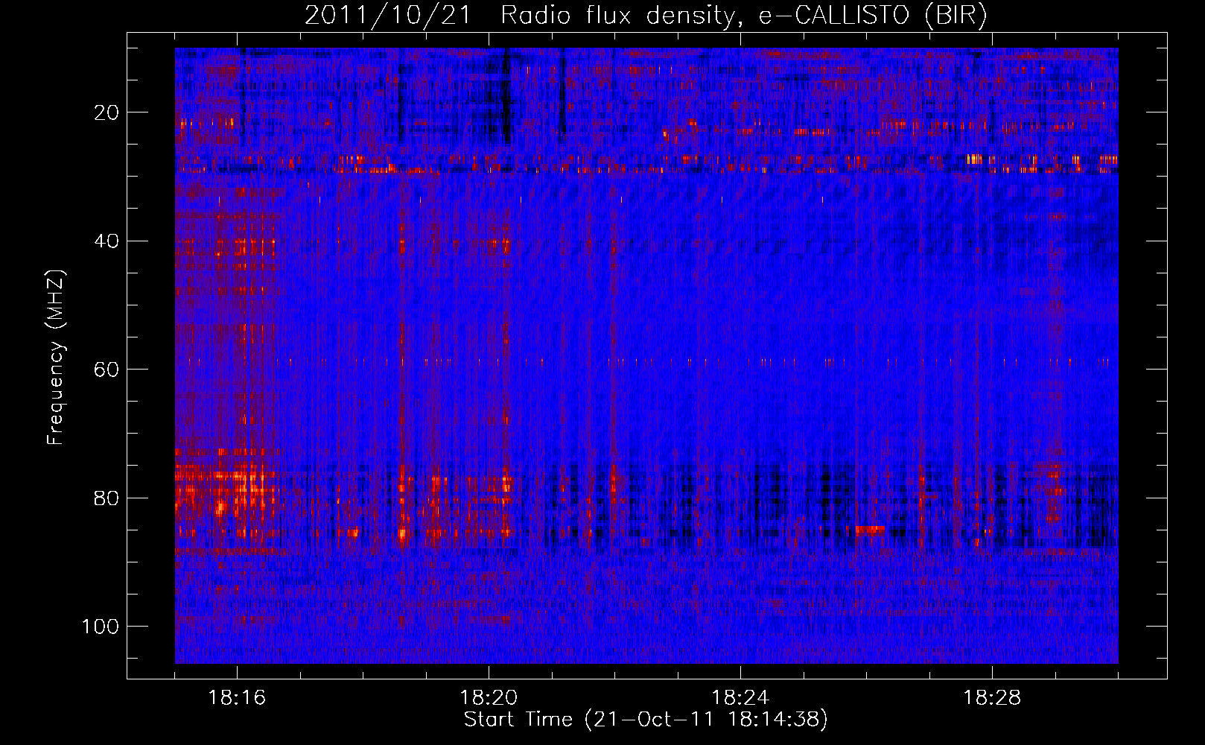Click the 'Start Time (21-Oct-11 18:14:38)' label
Screen dimensions: 1205x745
pyautogui.click(x=646, y=720)
